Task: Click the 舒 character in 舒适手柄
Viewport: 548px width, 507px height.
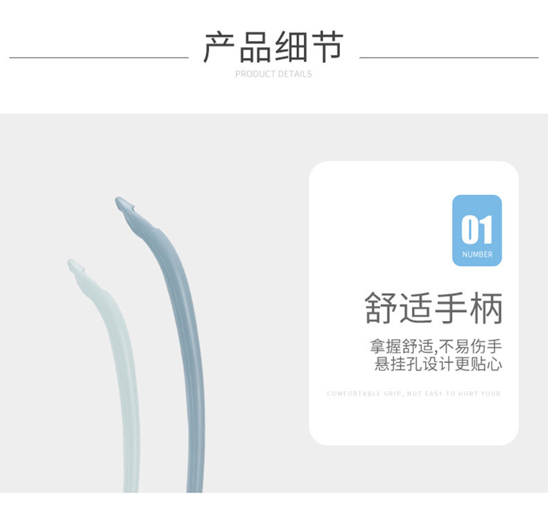Action: [x=380, y=308]
